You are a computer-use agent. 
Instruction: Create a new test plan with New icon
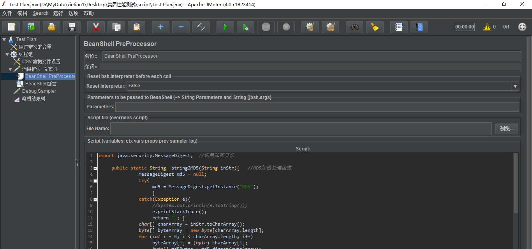11,27
